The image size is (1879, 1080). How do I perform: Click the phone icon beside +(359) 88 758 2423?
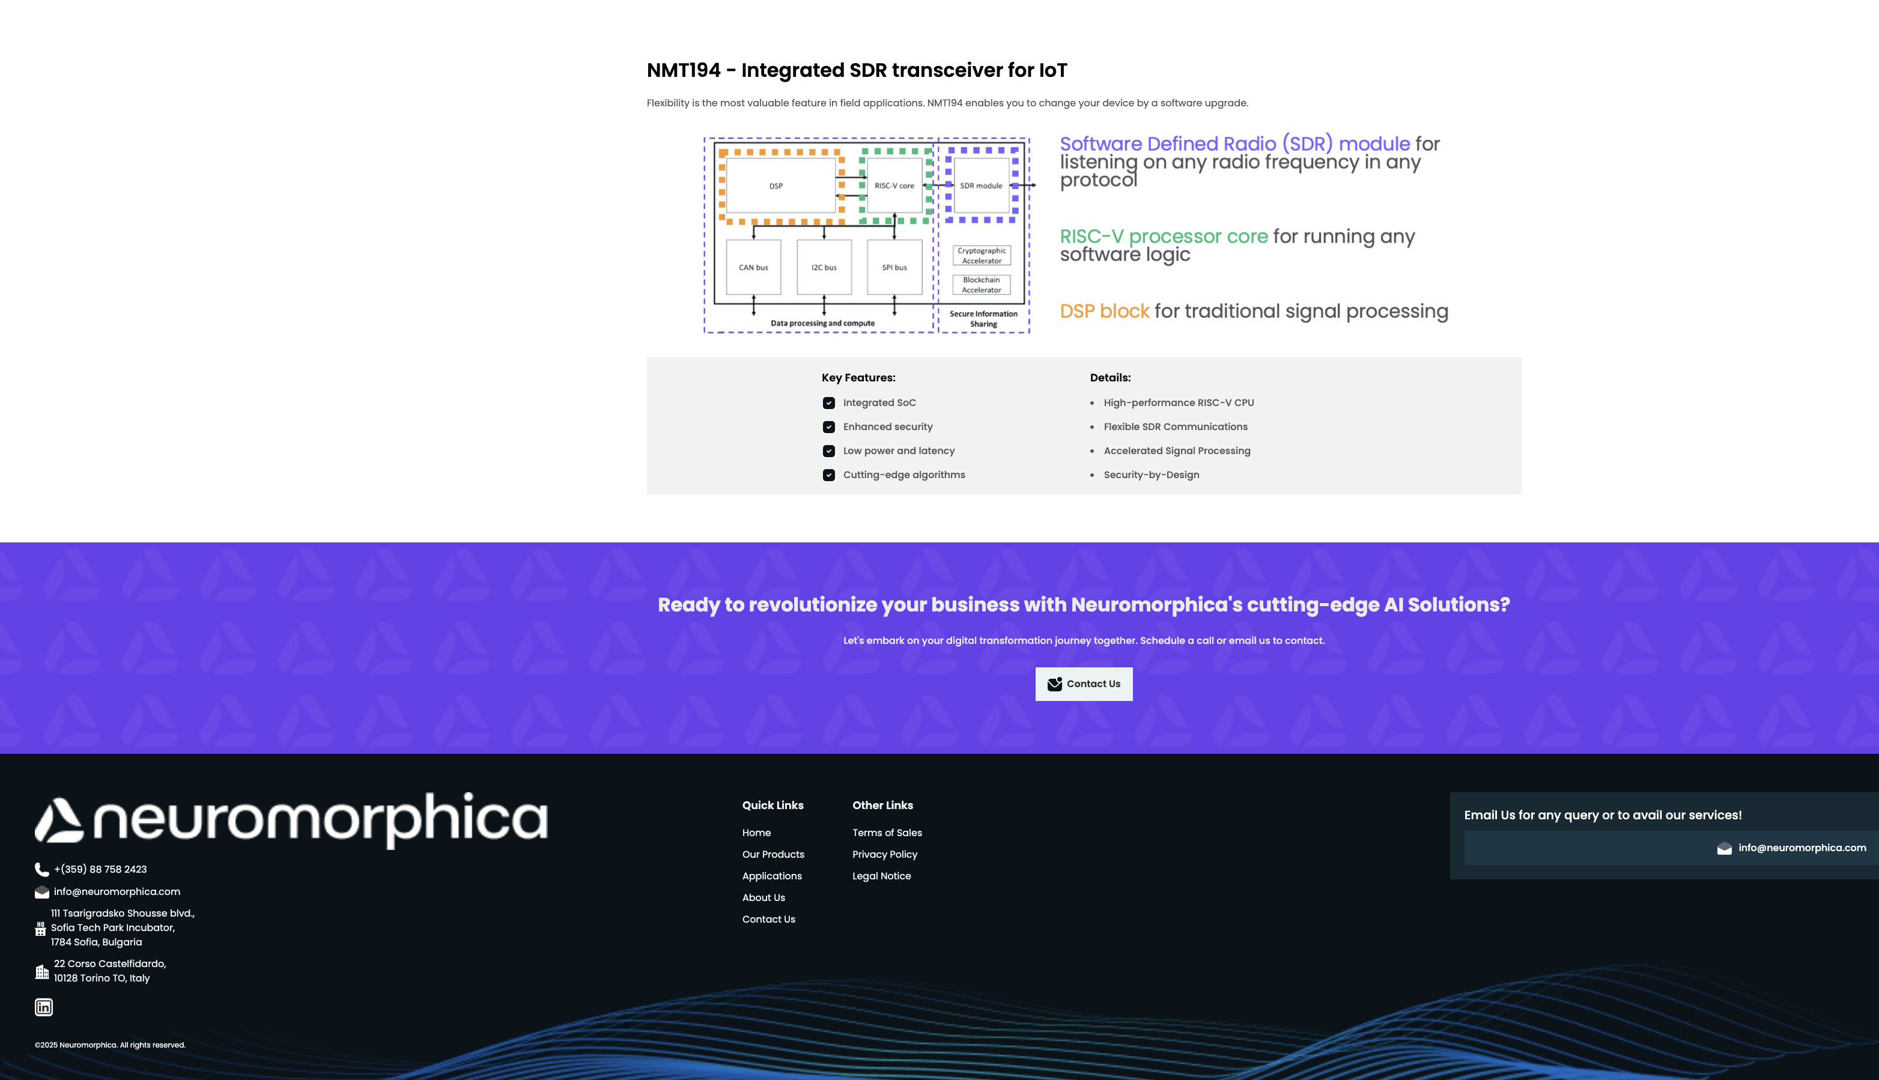pyautogui.click(x=41, y=869)
